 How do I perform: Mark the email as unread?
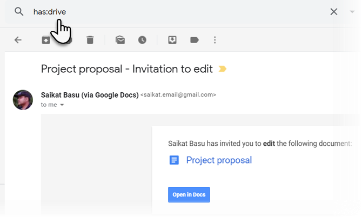click(120, 40)
